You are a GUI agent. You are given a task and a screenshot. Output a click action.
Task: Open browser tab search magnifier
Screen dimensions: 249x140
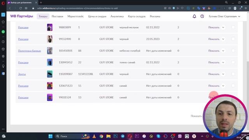[x=226, y=2]
